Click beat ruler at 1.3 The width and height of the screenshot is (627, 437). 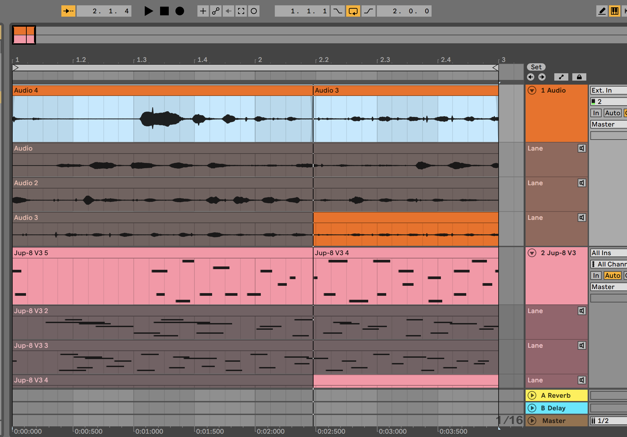click(x=141, y=60)
